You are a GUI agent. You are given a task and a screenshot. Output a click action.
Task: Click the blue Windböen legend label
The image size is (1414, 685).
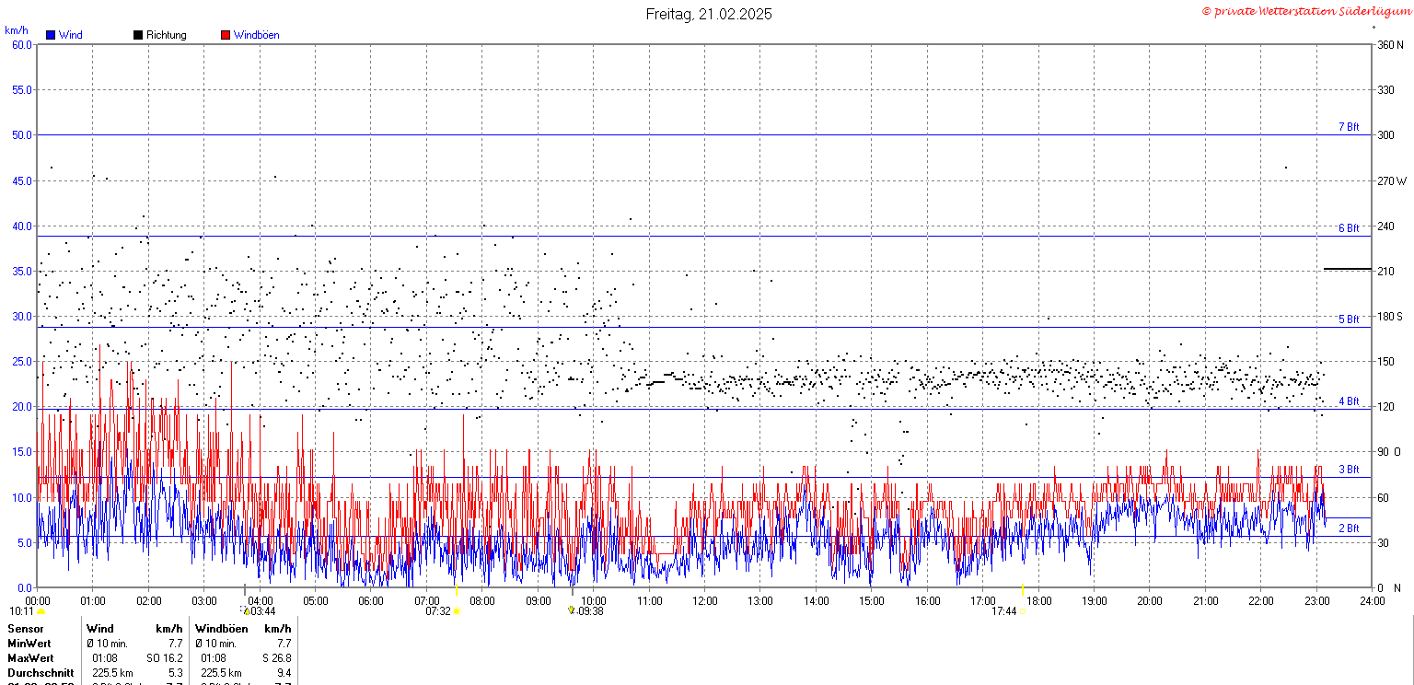coord(257,35)
